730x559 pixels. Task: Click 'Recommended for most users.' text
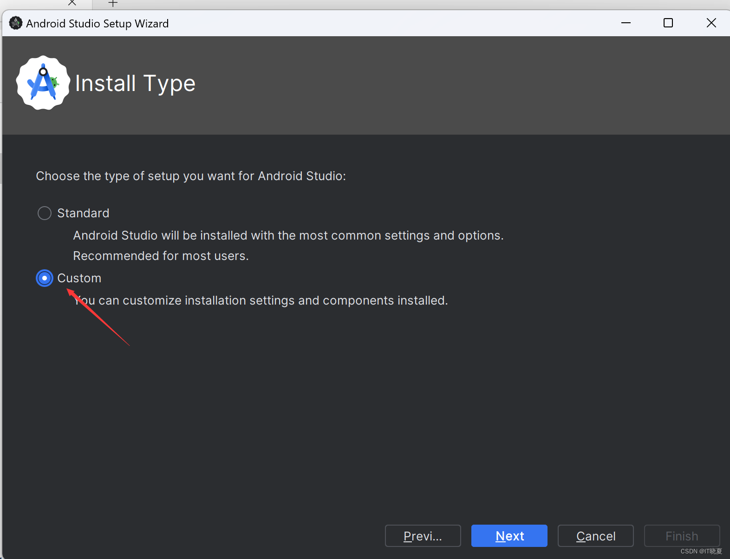[x=161, y=256]
